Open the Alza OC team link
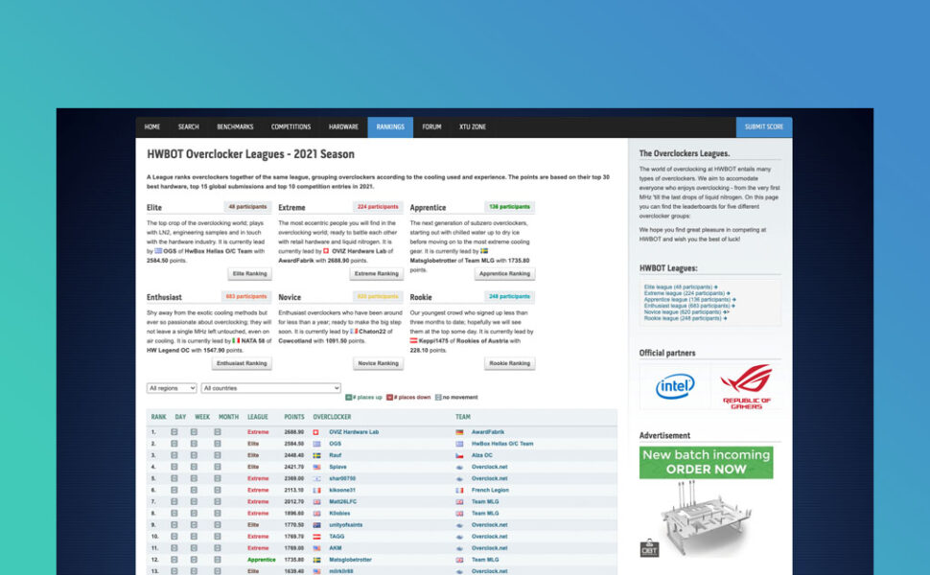Screen dimensions: 930x575 481,455
